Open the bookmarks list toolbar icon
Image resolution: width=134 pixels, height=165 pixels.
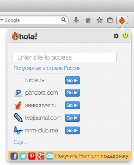pos(110,20)
